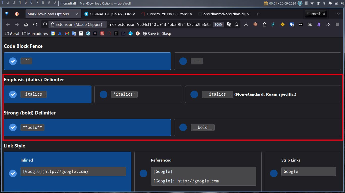Open the Gmail bookmark icon
Viewport: 345px width, 193px height.
(x=67, y=33)
